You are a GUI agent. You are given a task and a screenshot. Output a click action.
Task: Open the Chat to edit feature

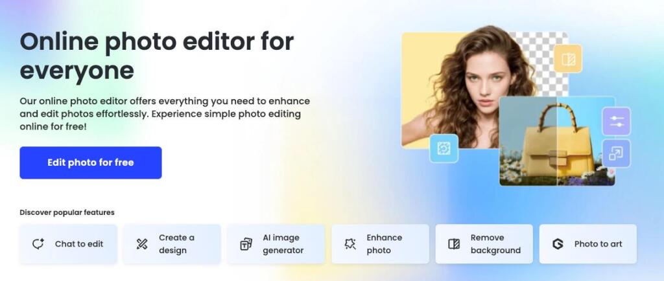68,244
